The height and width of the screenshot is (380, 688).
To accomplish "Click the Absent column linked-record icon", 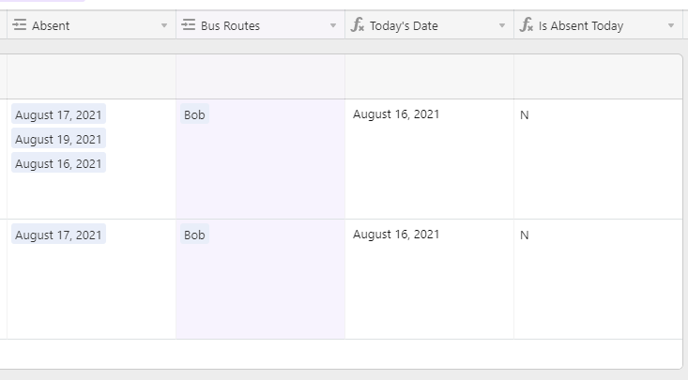I will (x=20, y=25).
